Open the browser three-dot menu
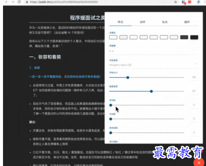This screenshot has height=166, width=206. (205, 2)
